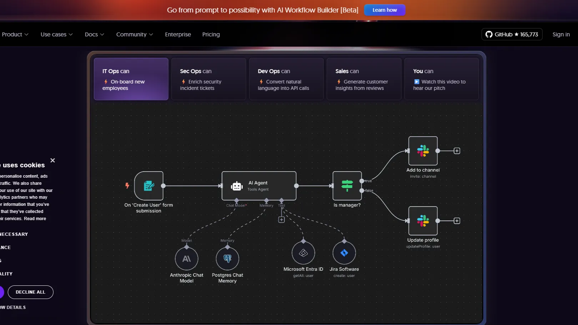Click the 'Is manager?' signpost node icon
This screenshot has width=578, height=325.
coord(347,186)
